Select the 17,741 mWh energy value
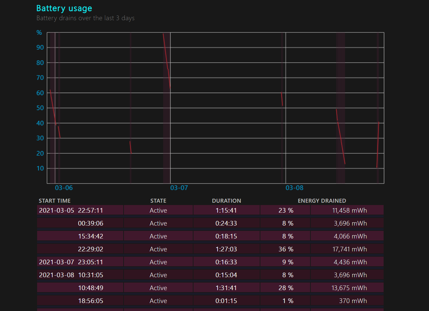This screenshot has width=429, height=311. [349, 249]
